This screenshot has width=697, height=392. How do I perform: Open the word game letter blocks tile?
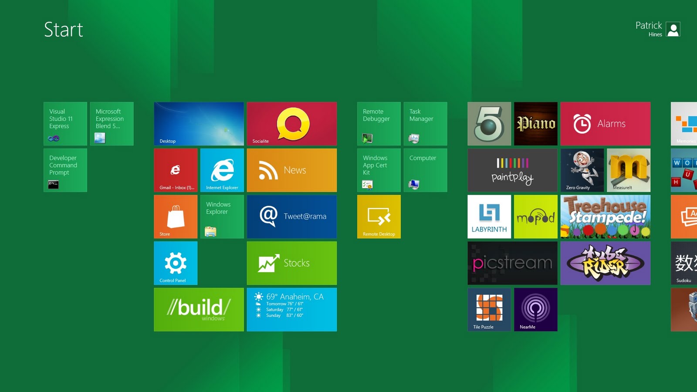pyautogui.click(x=684, y=170)
